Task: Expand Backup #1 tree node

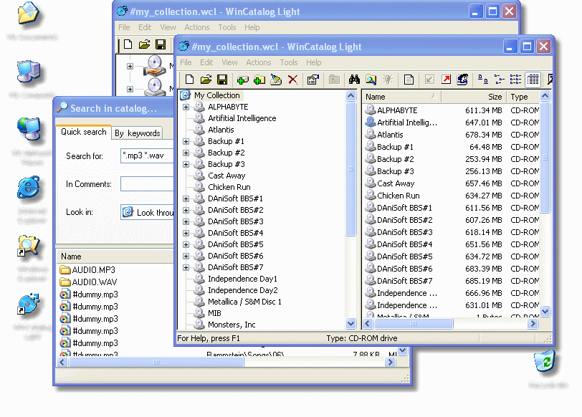Action: [186, 141]
